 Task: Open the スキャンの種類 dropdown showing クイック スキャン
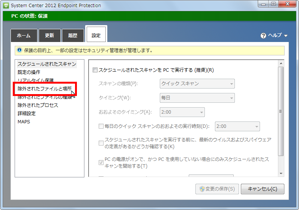197,84
